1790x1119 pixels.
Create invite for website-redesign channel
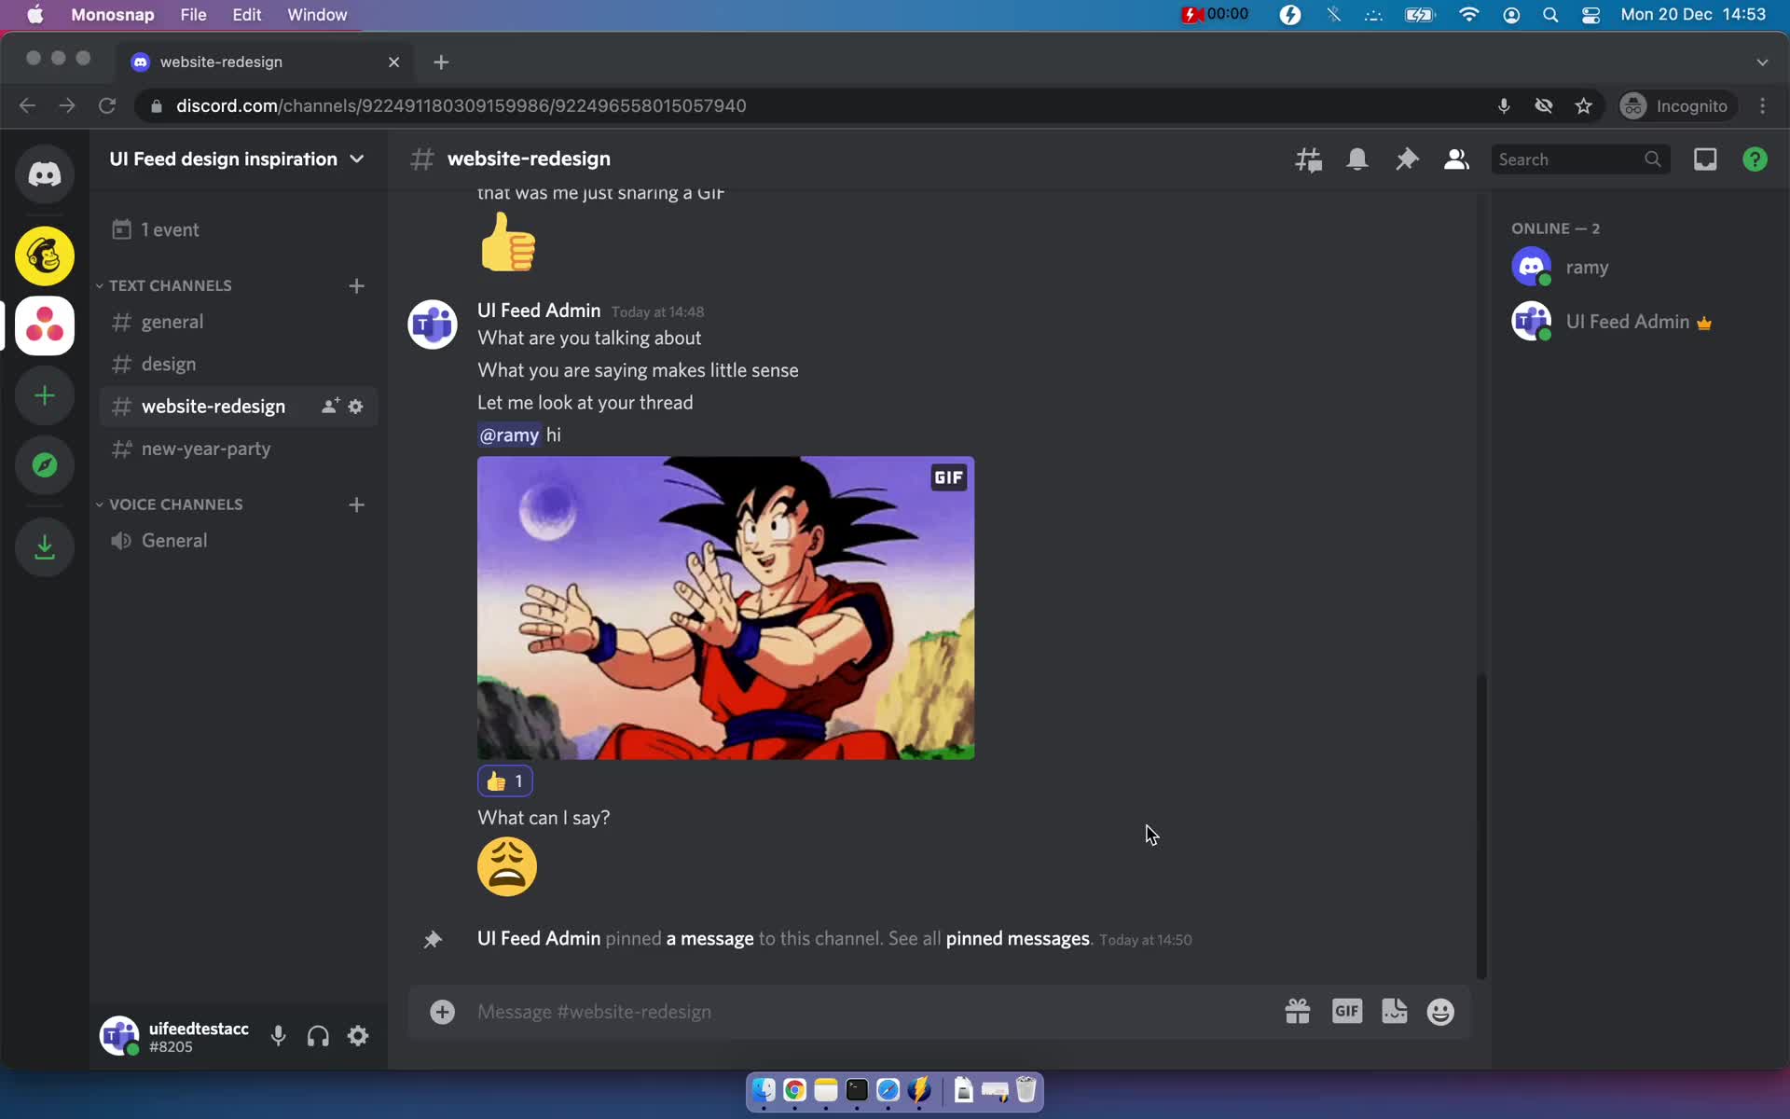(329, 407)
